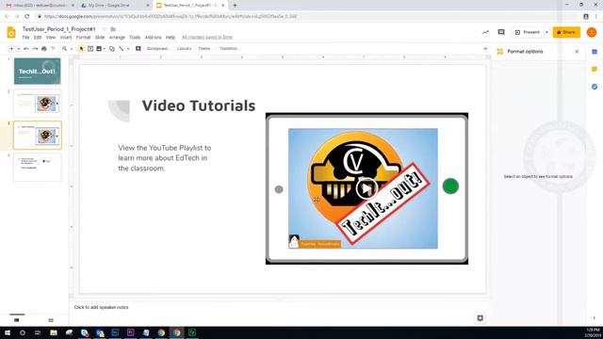Viewport: 603px width, 339px height.
Task: Open the Layout dropdown
Action: [185, 49]
